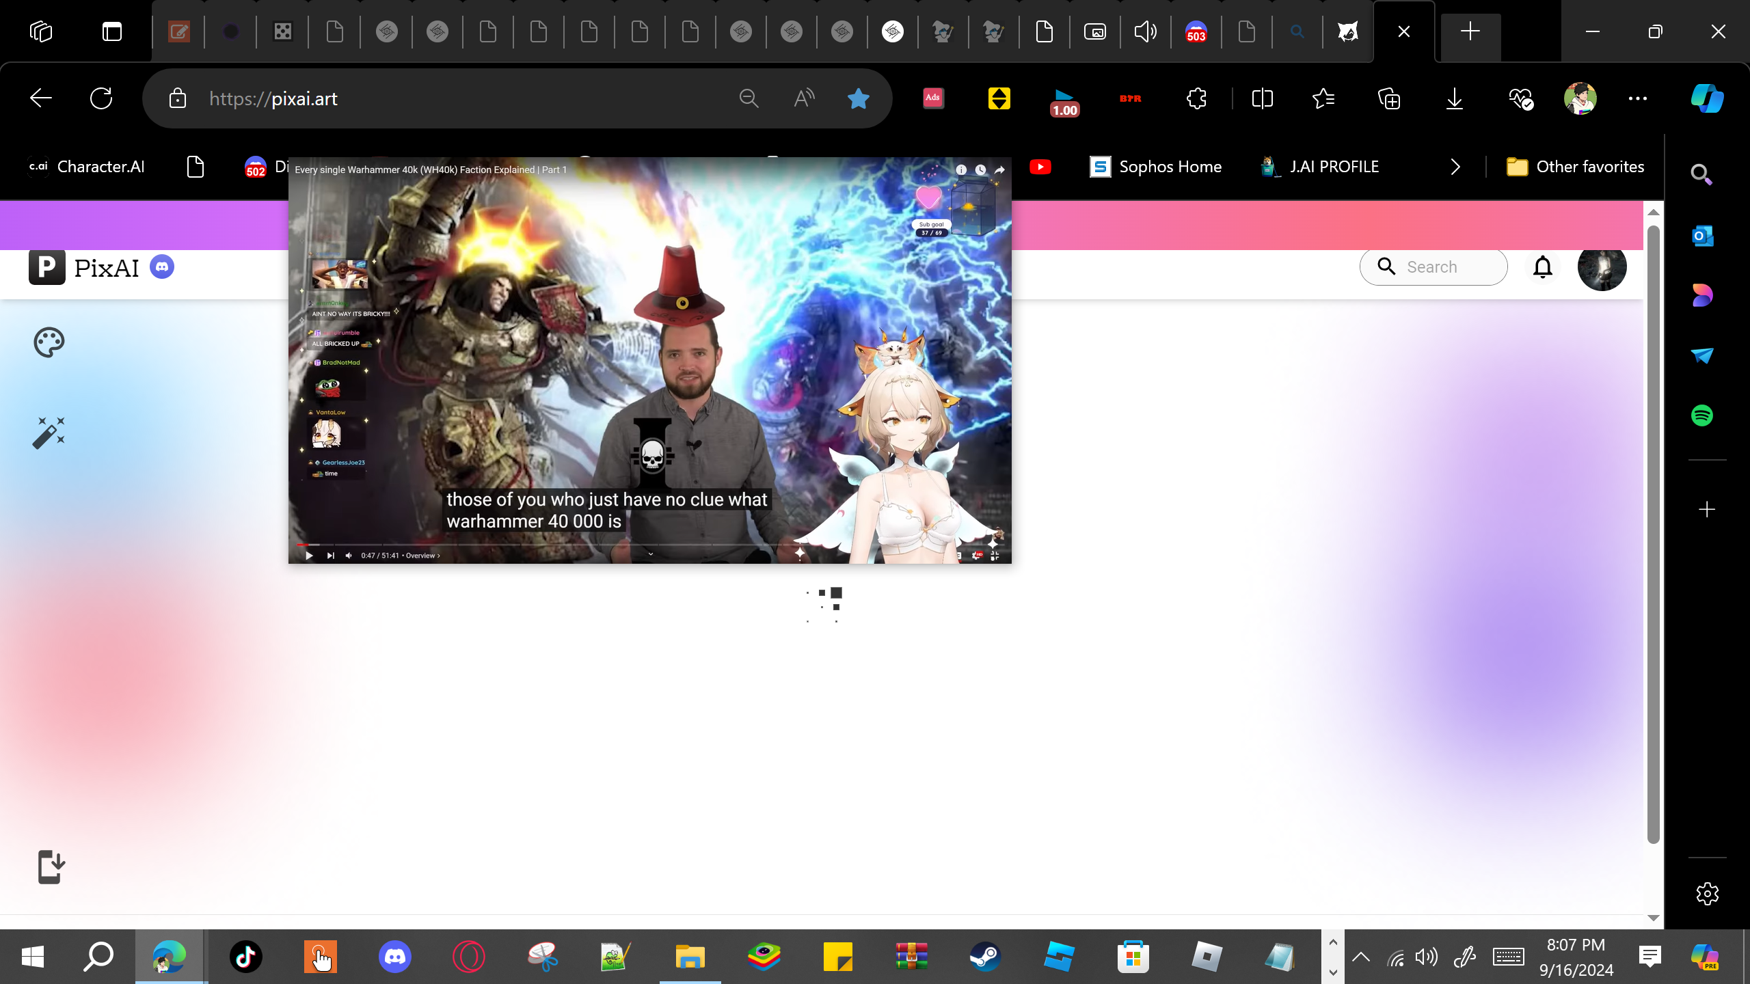Skip to next video in player
Image resolution: width=1750 pixels, height=984 pixels.
click(331, 556)
